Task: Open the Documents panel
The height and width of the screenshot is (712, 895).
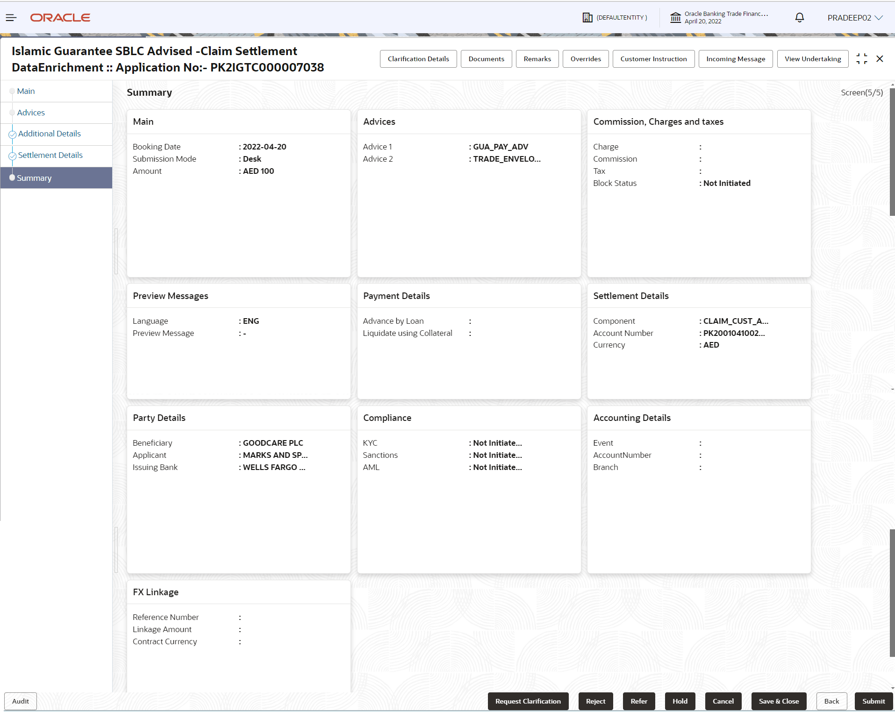Action: coord(486,59)
